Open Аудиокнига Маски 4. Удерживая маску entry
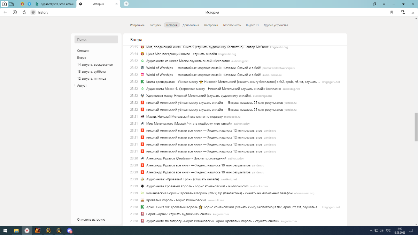The height and width of the screenshot is (235, 418). (x=214, y=89)
